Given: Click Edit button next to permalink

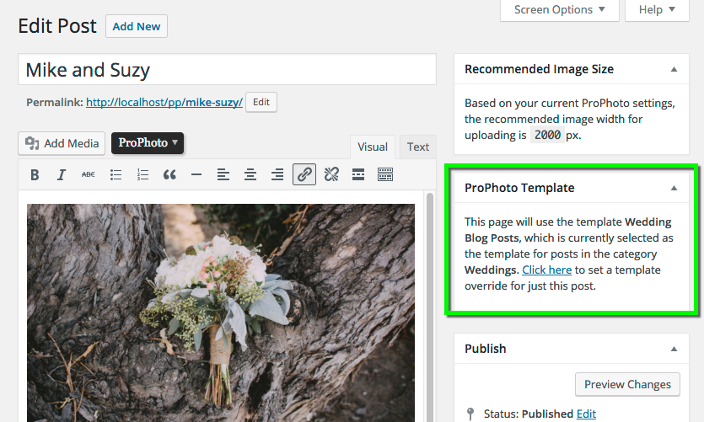Looking at the screenshot, I should point(261,102).
